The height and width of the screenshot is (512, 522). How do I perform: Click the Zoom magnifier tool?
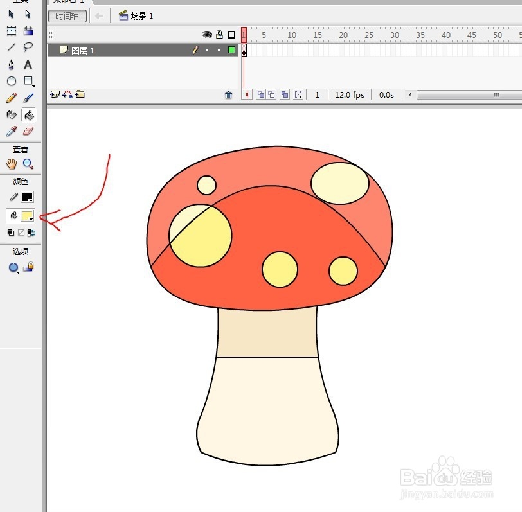tap(28, 164)
